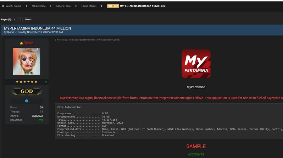Click the joined date Aug 2022
This screenshot has width=283, height=158.
(37, 116)
